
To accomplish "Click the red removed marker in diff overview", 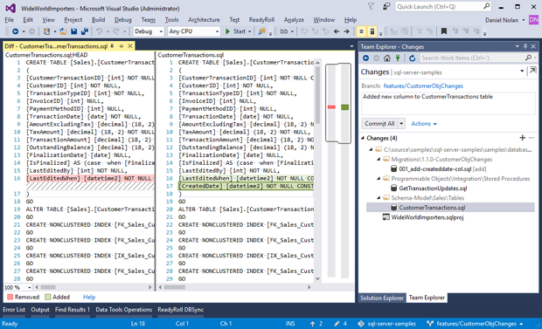I will (x=331, y=107).
